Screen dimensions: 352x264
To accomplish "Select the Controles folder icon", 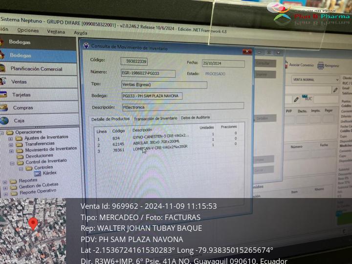I will coord(29,168).
